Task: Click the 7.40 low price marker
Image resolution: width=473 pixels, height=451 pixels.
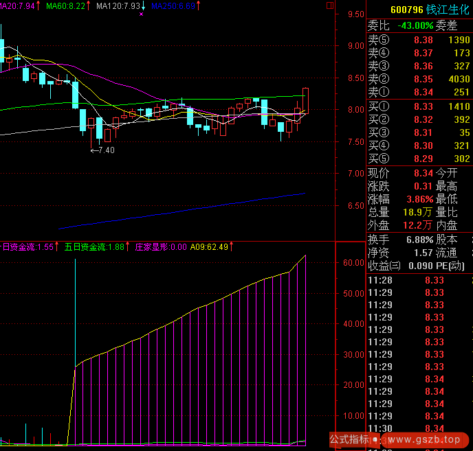Action: 103,150
